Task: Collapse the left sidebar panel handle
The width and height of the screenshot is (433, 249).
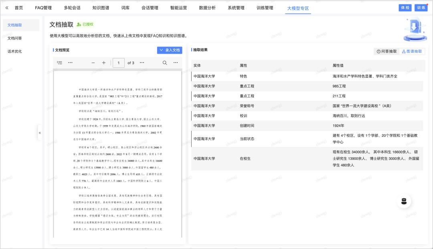Action: point(40,133)
